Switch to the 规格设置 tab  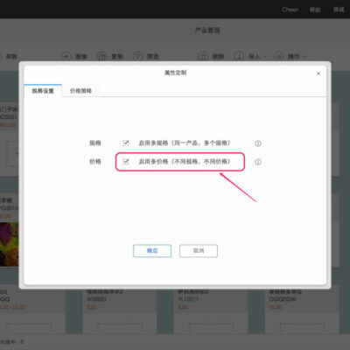pyautogui.click(x=43, y=91)
